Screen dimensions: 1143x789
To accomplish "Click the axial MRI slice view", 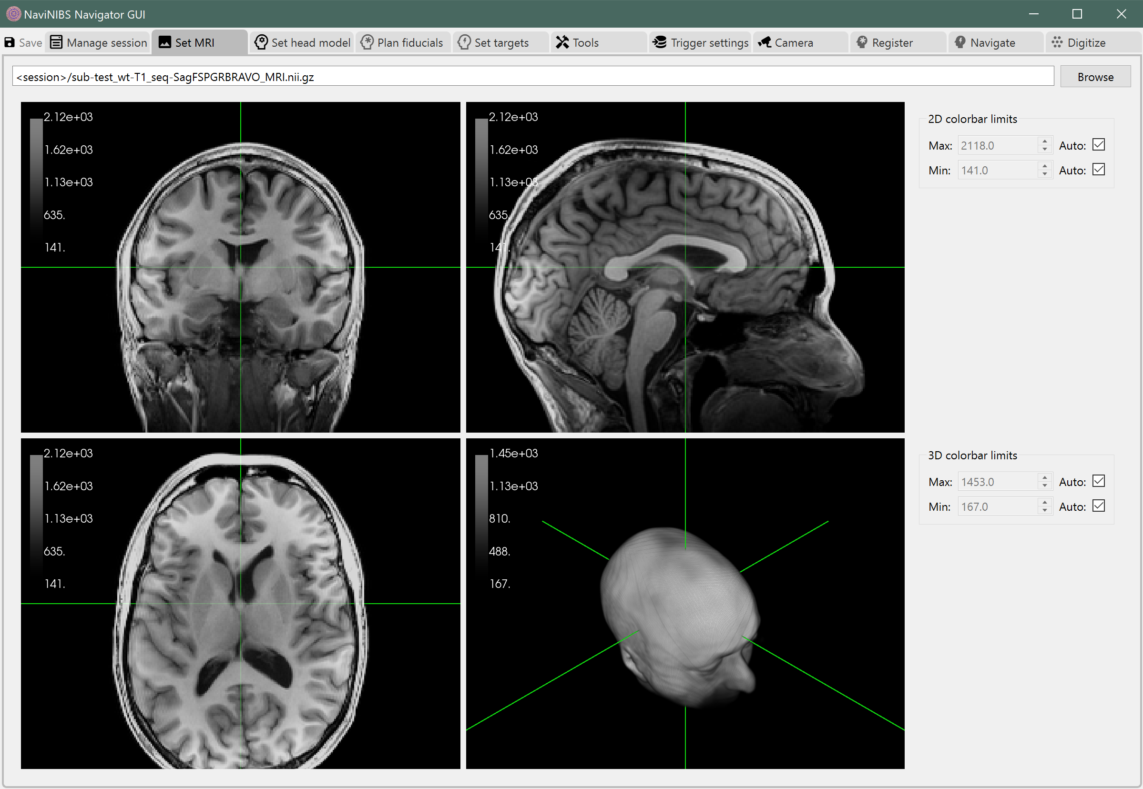I will (240, 603).
